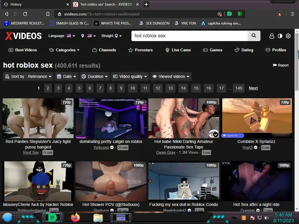The width and height of the screenshot is (299, 224).
Task: Open the Yorkcons uploader link
Action: point(101,147)
